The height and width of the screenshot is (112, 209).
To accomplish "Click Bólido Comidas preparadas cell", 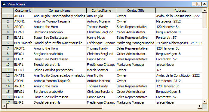I will (x=60, y=70).
